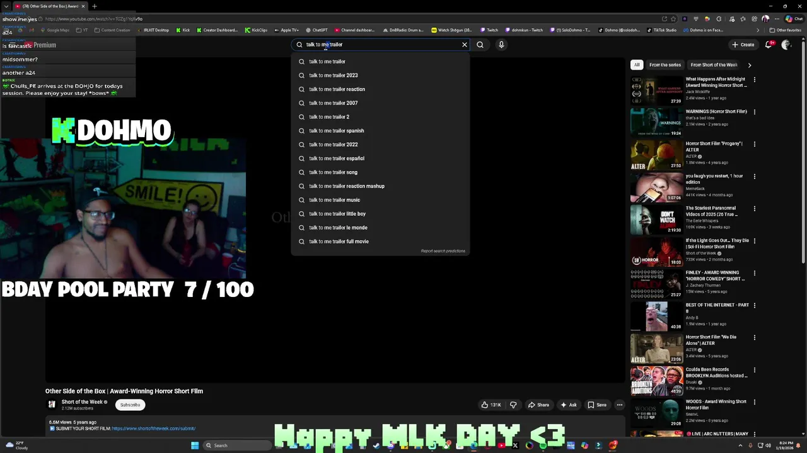
Task: Select the 'All' filter chip
Action: tap(637, 65)
